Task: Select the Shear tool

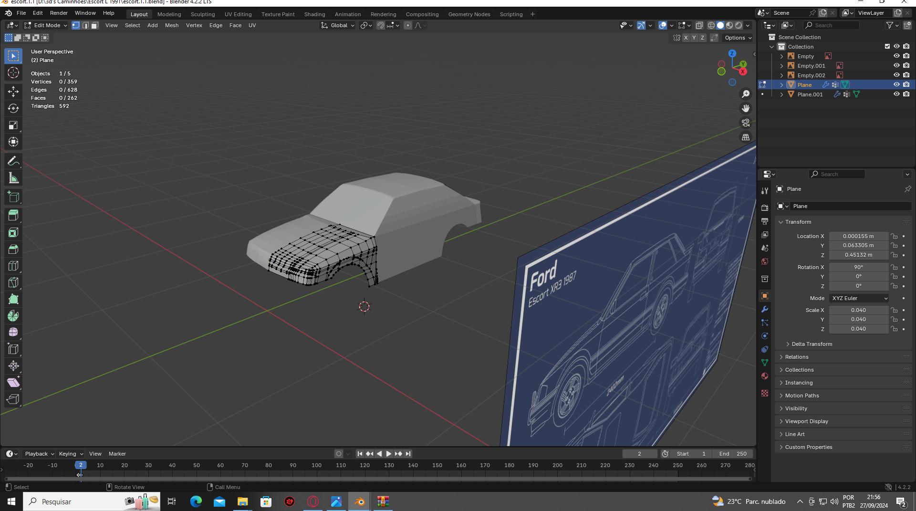Action: [13, 383]
